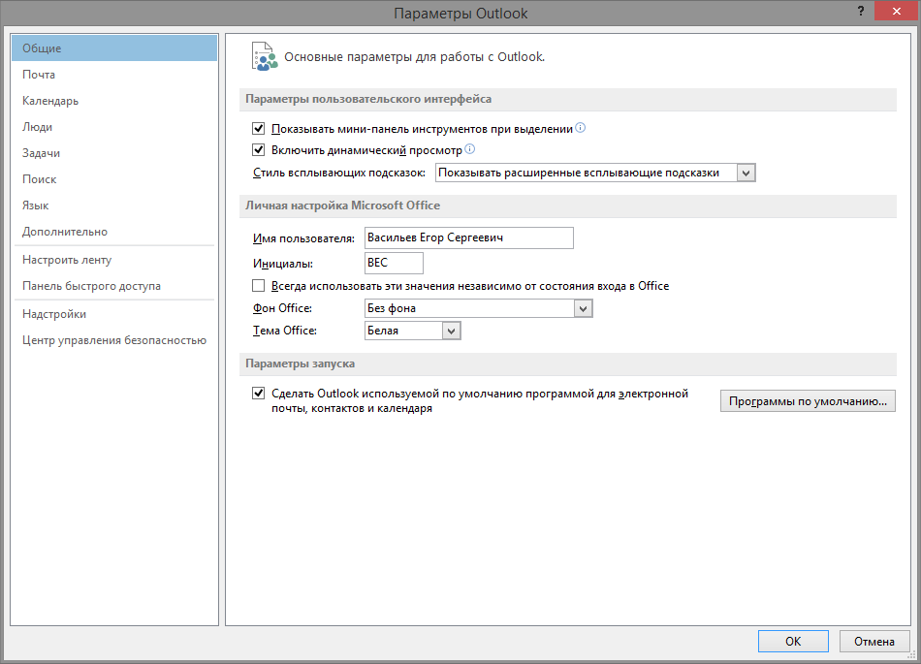
Task: Click the 'Параметры пользовательского интерфейса' section heading
Action: pos(368,99)
